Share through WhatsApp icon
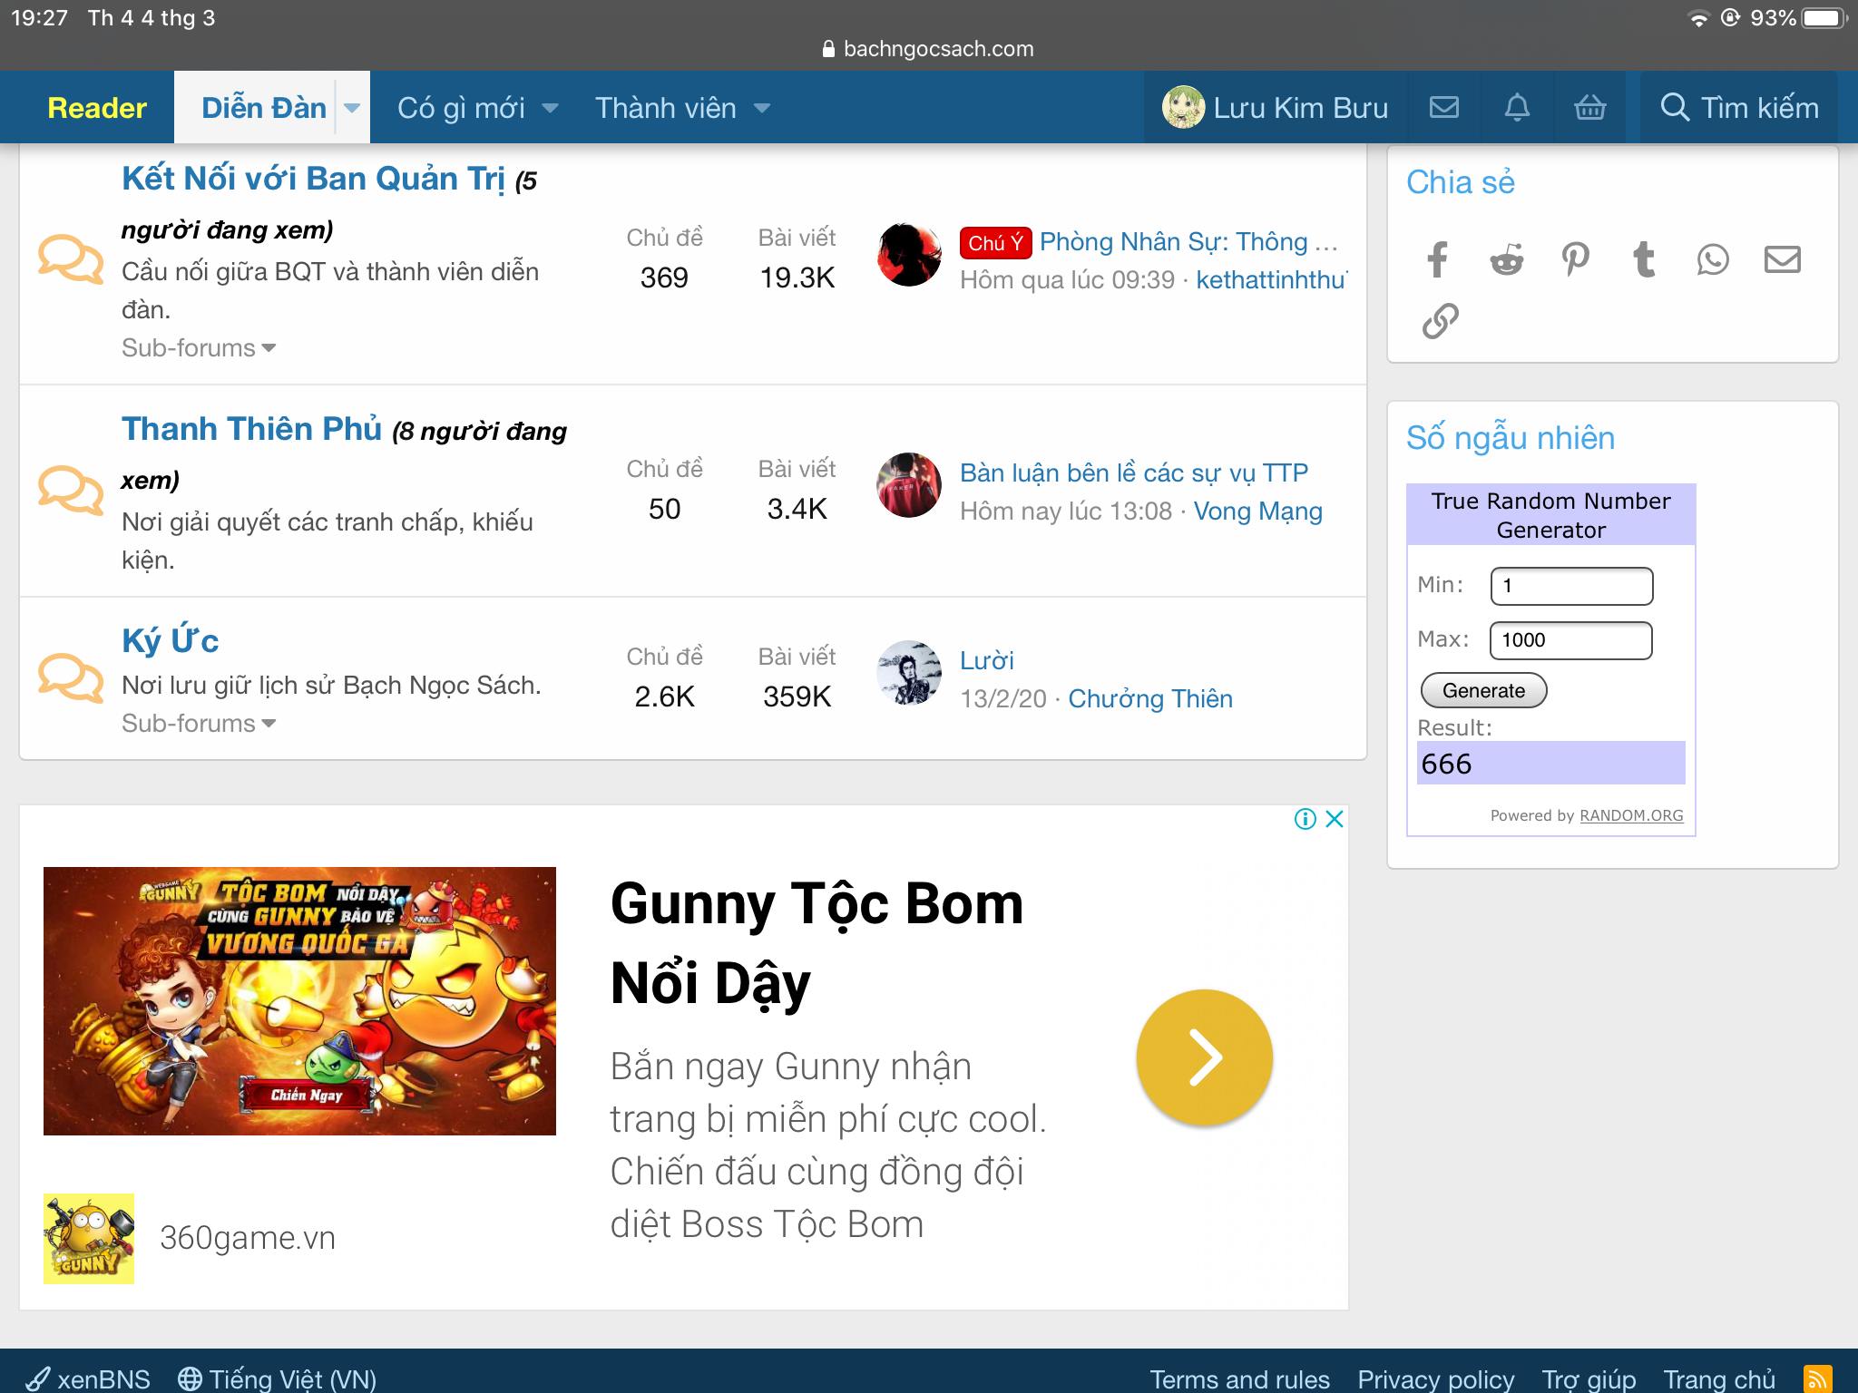 tap(1713, 260)
